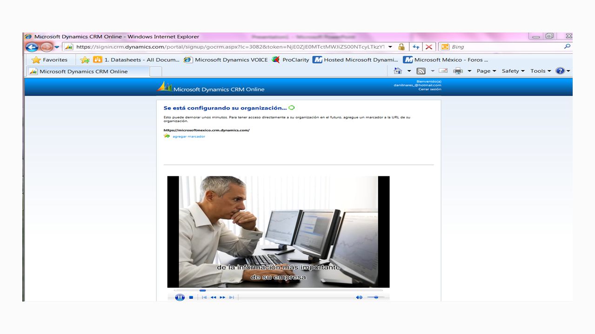Open a new blank tab
Screen dimensions: 595x334
[156, 71]
